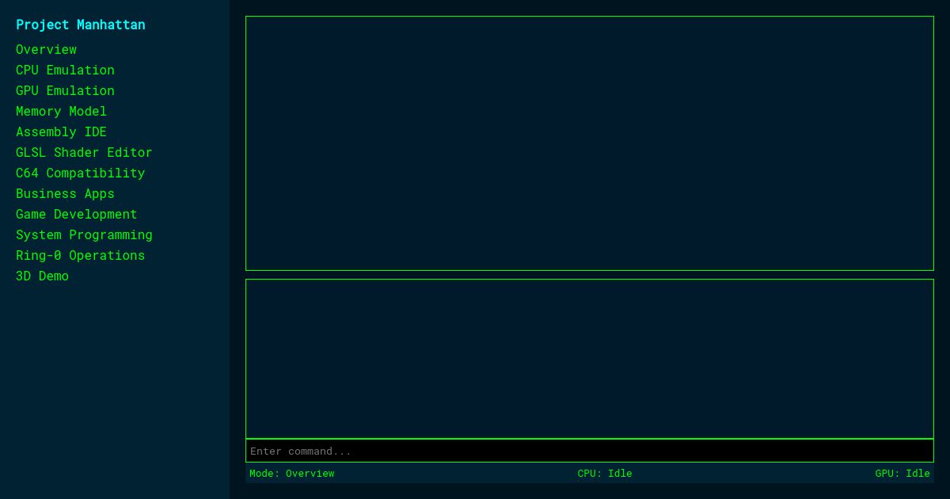Click the CPU: Idle status indicator
The image size is (950, 499).
(604, 473)
